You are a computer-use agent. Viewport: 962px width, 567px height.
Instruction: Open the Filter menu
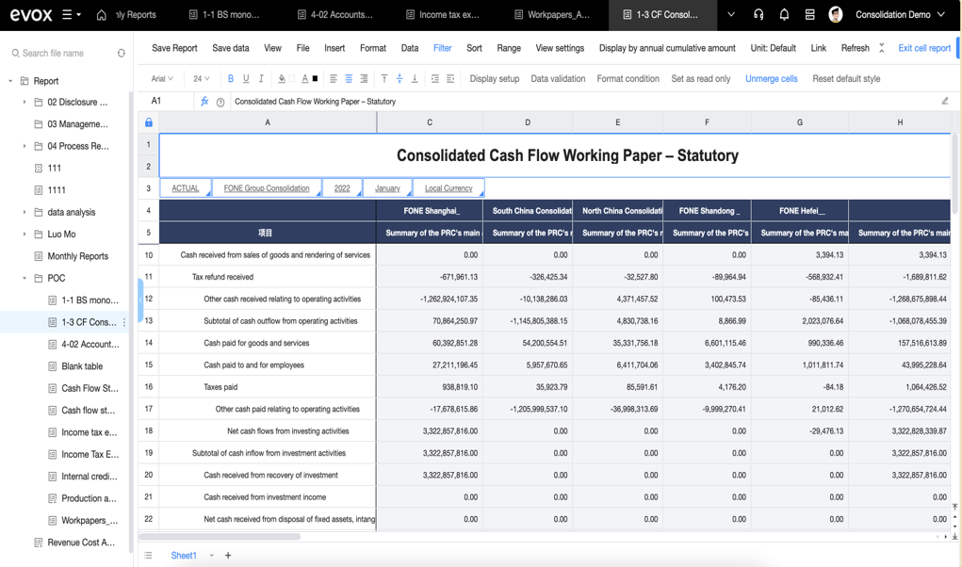point(442,48)
